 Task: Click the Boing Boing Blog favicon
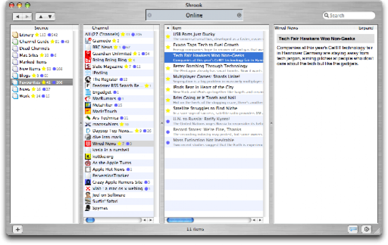click(x=88, y=60)
